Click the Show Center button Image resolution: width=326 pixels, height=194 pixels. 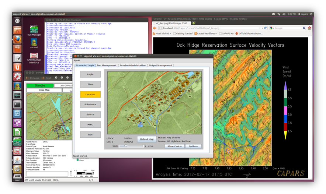click(175, 146)
